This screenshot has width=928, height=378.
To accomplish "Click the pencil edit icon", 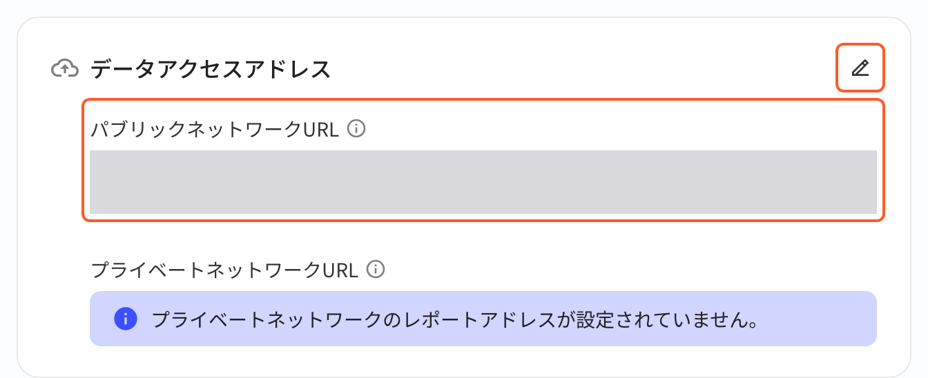I will 860,68.
